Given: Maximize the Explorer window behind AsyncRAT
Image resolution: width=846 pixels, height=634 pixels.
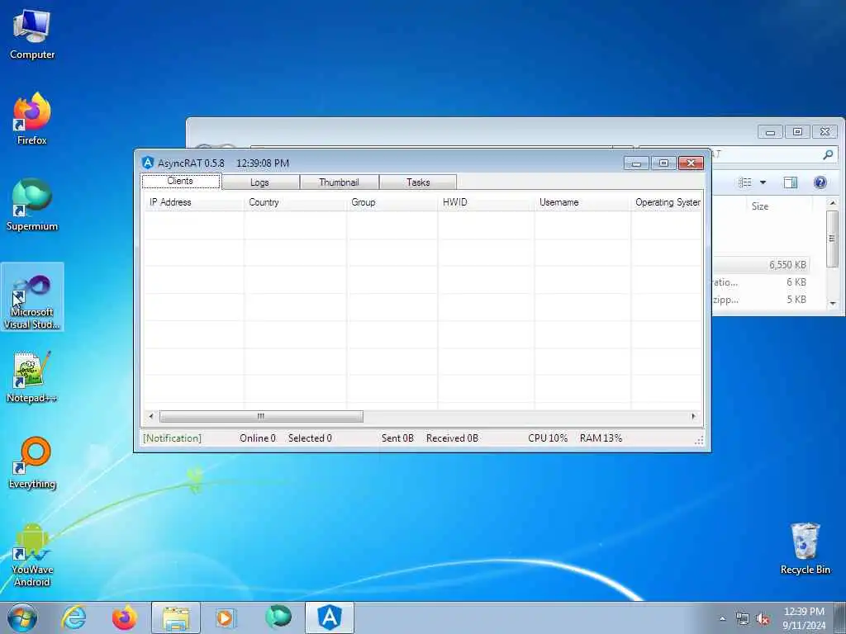Looking at the screenshot, I should pos(797,131).
